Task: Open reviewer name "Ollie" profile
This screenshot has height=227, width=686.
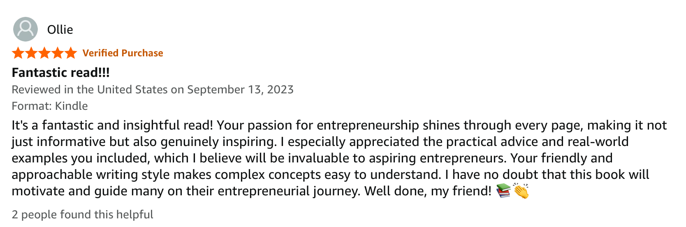Action: pos(60,30)
